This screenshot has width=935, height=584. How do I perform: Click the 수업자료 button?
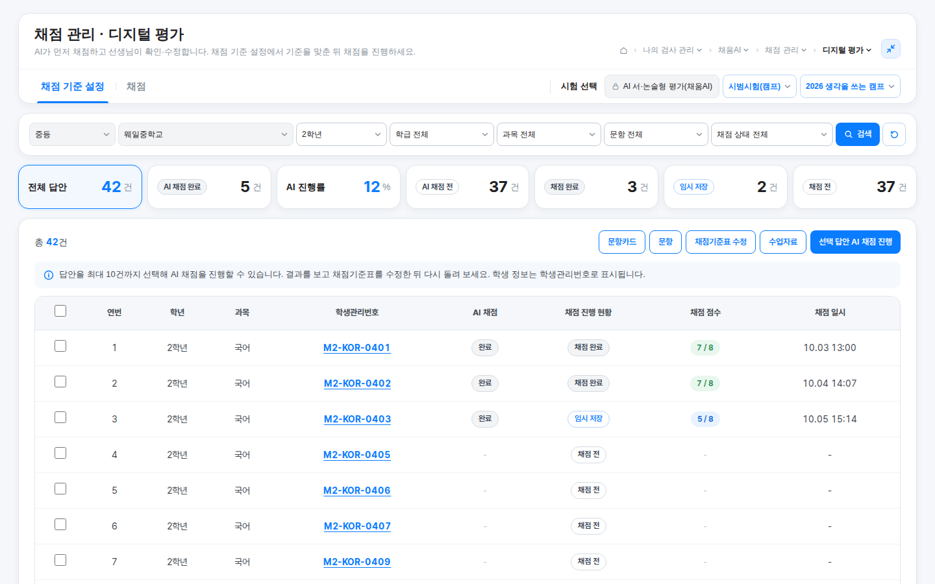click(x=783, y=242)
